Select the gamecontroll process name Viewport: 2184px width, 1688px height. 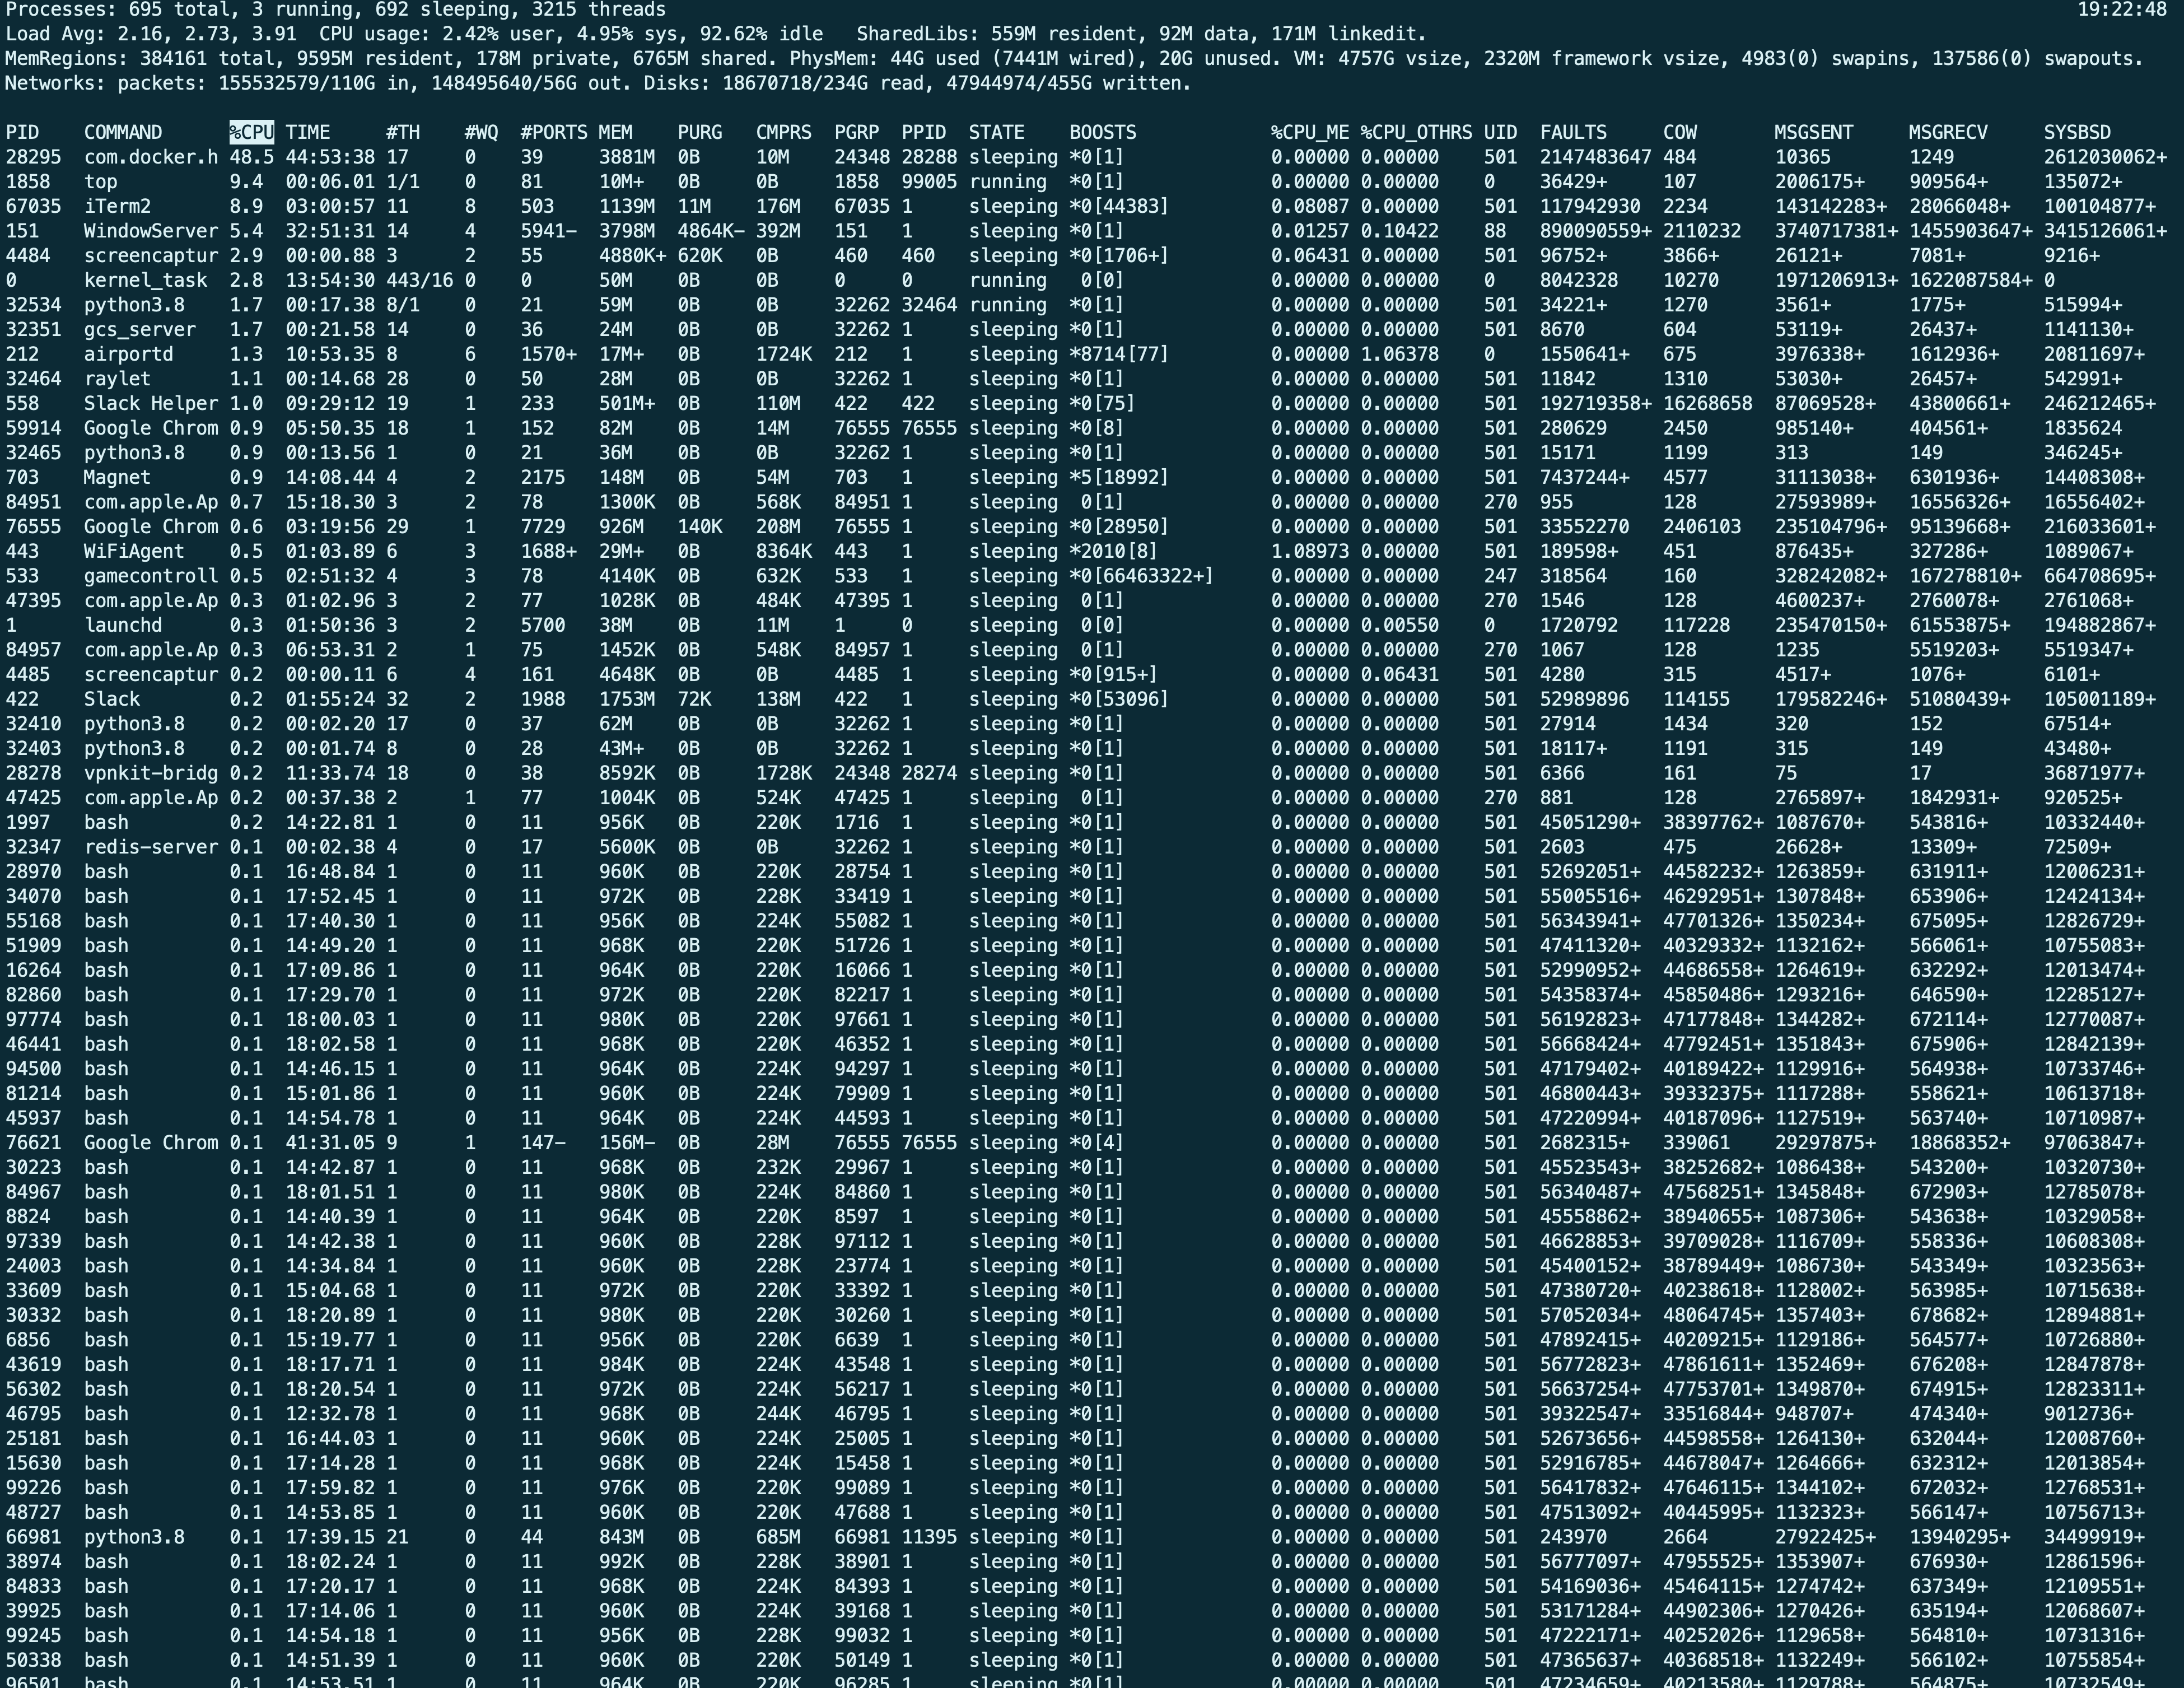pos(151,576)
